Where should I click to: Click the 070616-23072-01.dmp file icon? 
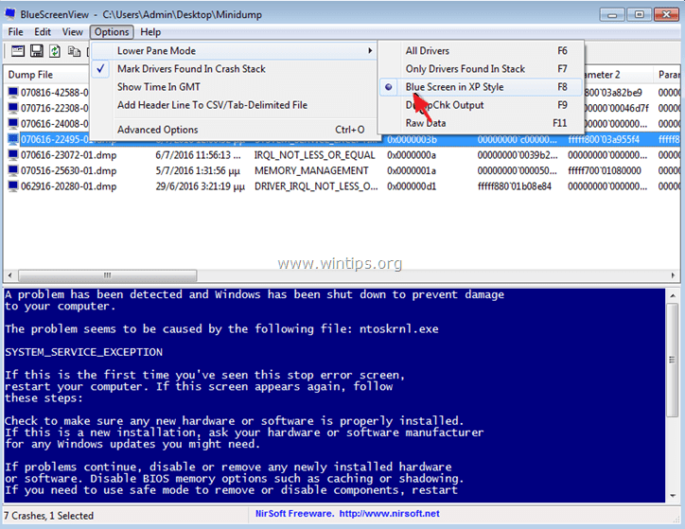(x=13, y=155)
